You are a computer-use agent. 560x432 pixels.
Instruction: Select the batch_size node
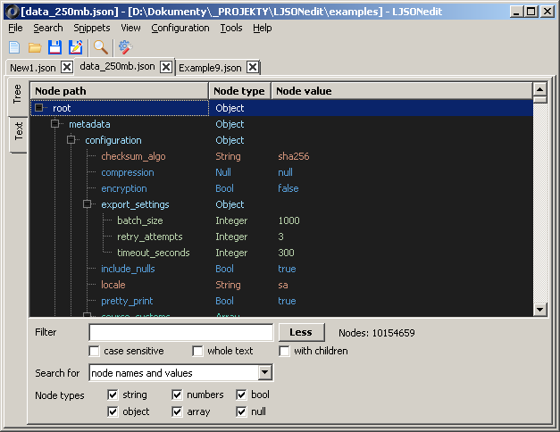[x=140, y=220]
